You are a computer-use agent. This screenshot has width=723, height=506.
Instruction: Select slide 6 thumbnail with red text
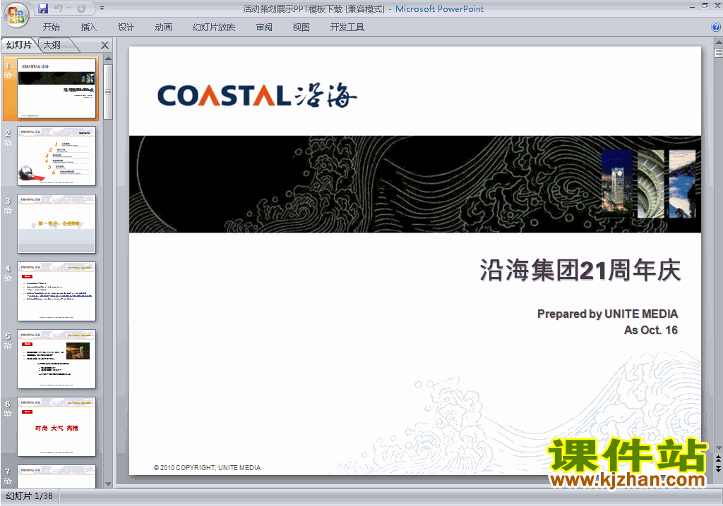point(56,427)
